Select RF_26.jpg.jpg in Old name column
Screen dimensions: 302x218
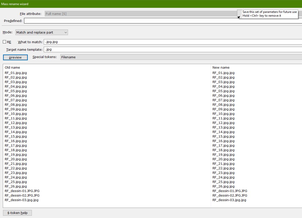pos(16,186)
